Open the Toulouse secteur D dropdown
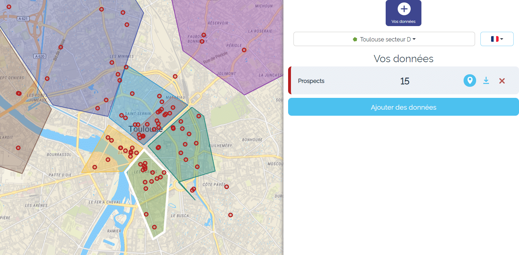Screen dimensions: 519x255 pyautogui.click(x=384, y=39)
